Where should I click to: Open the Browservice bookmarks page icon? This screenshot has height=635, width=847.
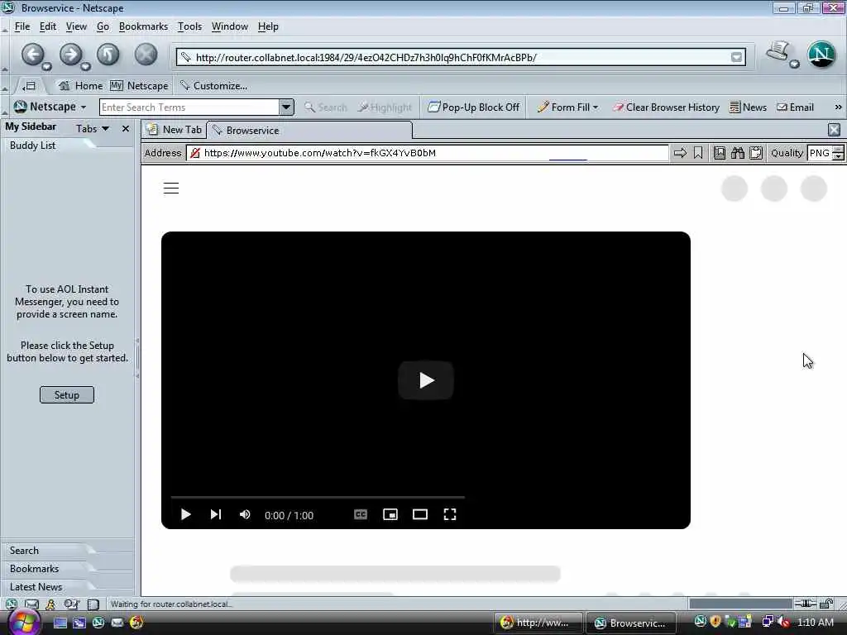(x=720, y=153)
